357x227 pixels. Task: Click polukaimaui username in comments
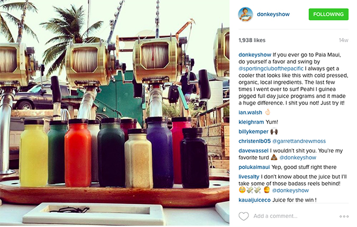click(254, 167)
